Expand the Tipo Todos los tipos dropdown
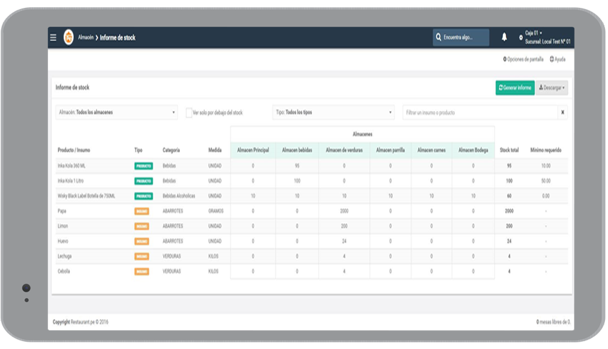The height and width of the screenshot is (349, 608). point(333,112)
